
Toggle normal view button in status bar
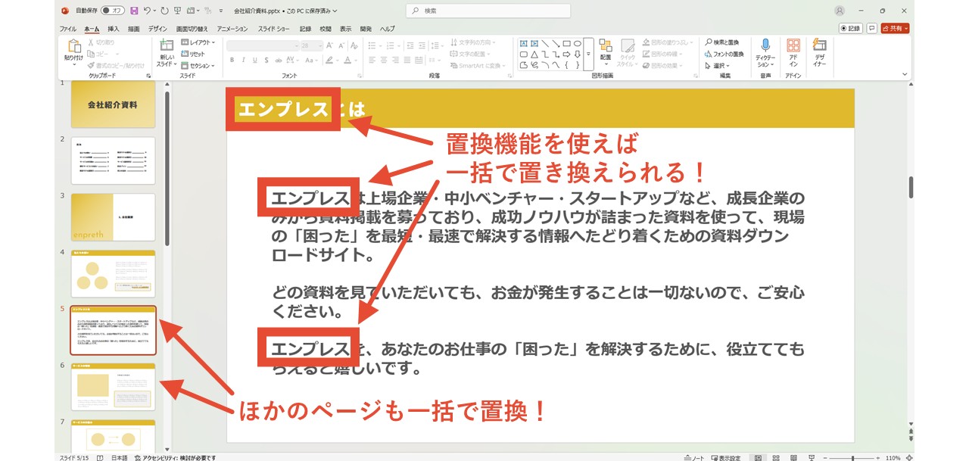tap(757, 457)
